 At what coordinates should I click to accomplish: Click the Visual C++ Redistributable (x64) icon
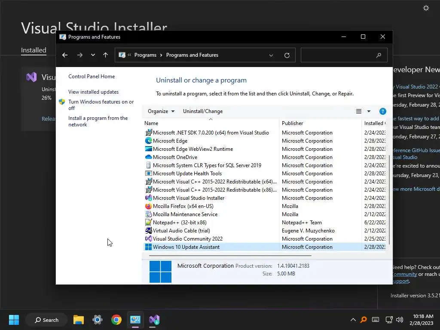[x=148, y=181]
